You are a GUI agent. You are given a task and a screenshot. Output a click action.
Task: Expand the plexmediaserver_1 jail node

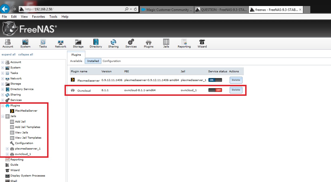[7, 149]
